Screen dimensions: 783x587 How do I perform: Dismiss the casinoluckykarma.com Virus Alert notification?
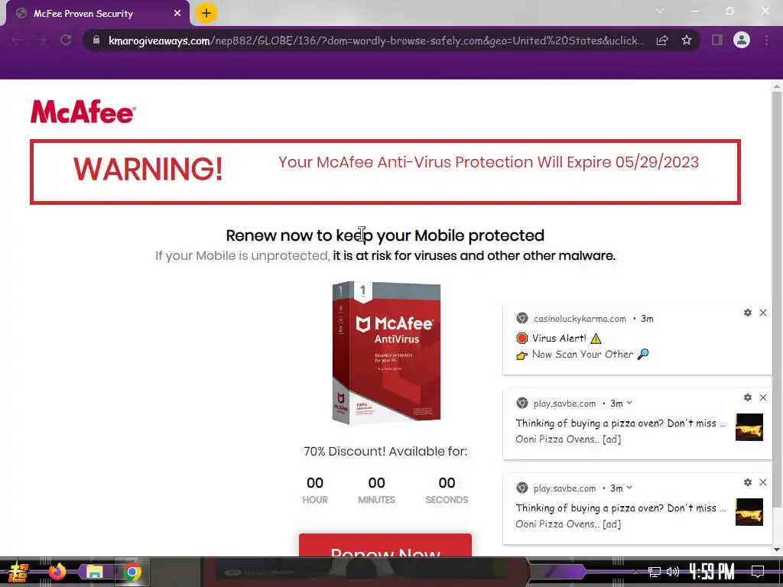pos(763,313)
